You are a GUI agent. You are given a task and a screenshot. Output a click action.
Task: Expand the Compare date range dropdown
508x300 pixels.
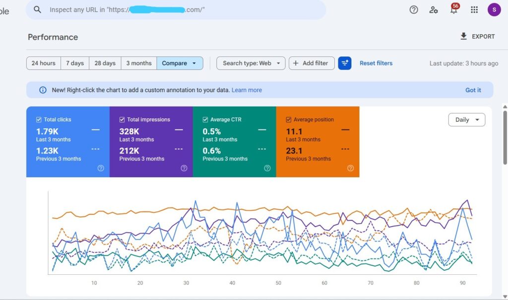click(180, 63)
